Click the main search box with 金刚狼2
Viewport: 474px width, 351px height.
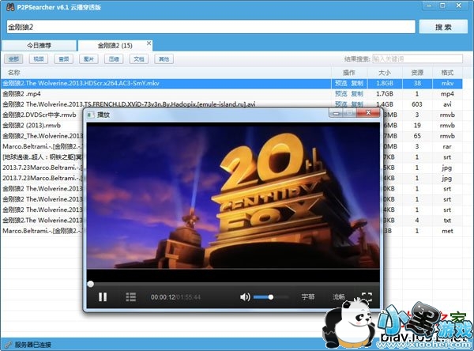pyautogui.click(x=211, y=27)
